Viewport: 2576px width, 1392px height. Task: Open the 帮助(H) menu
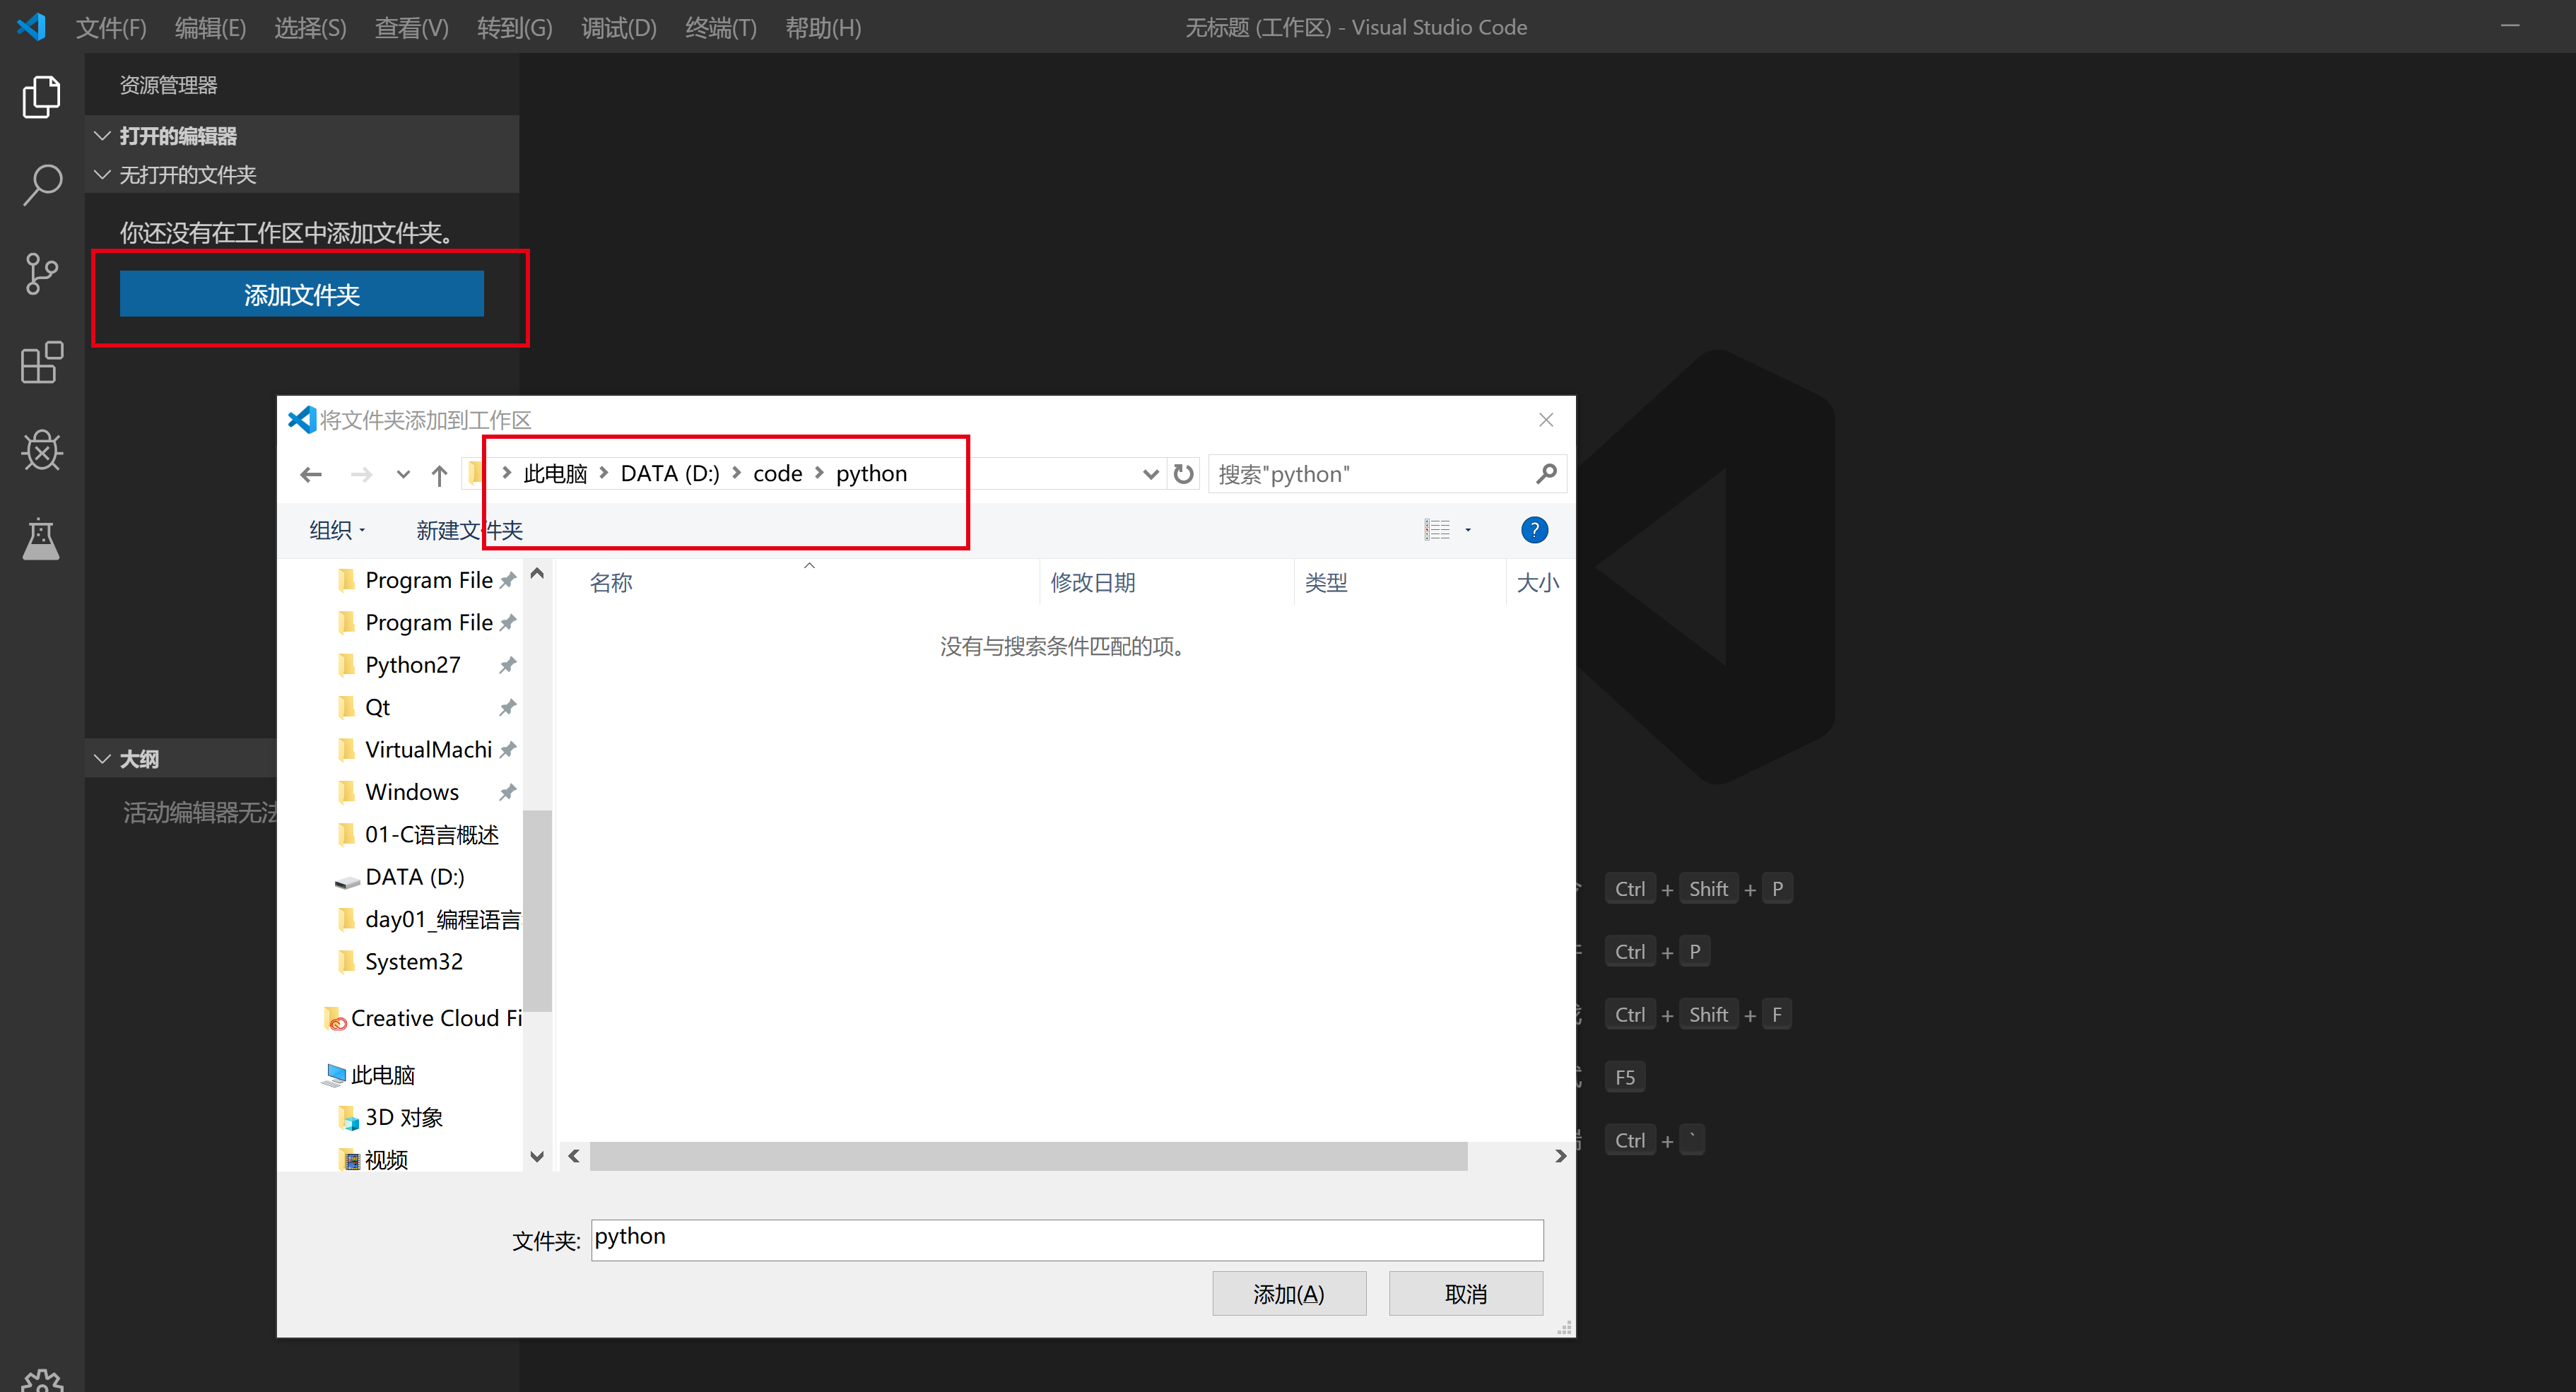823,27
